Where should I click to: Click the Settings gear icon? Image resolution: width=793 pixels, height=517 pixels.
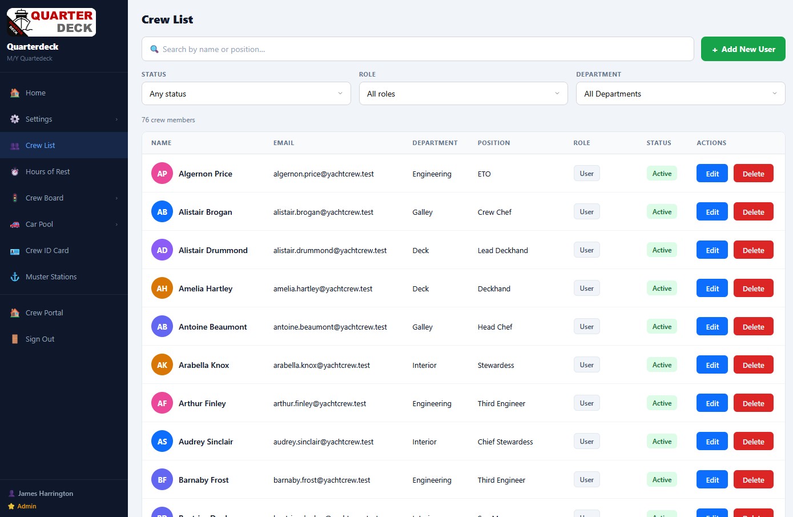[x=15, y=119]
